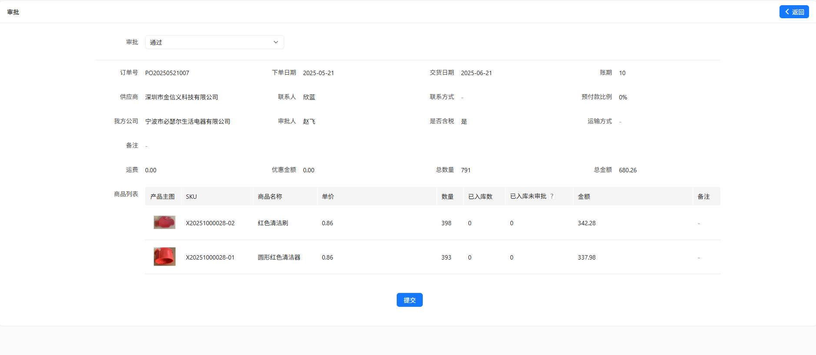This screenshot has height=355, width=816.
Task: Open thumbnail of 圆形红色清洁器 product
Action: pos(164,256)
